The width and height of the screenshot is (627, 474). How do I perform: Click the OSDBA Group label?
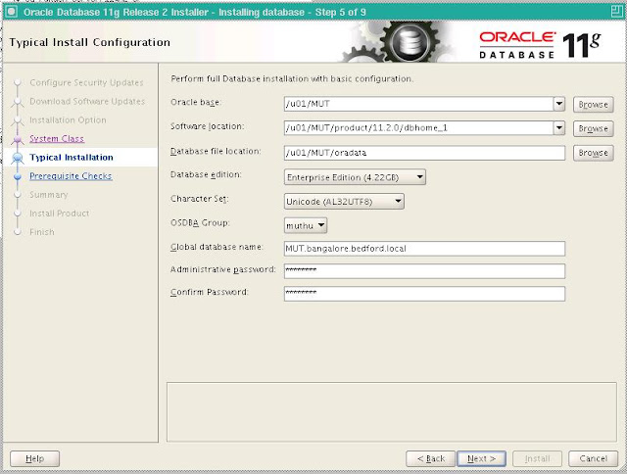point(200,223)
